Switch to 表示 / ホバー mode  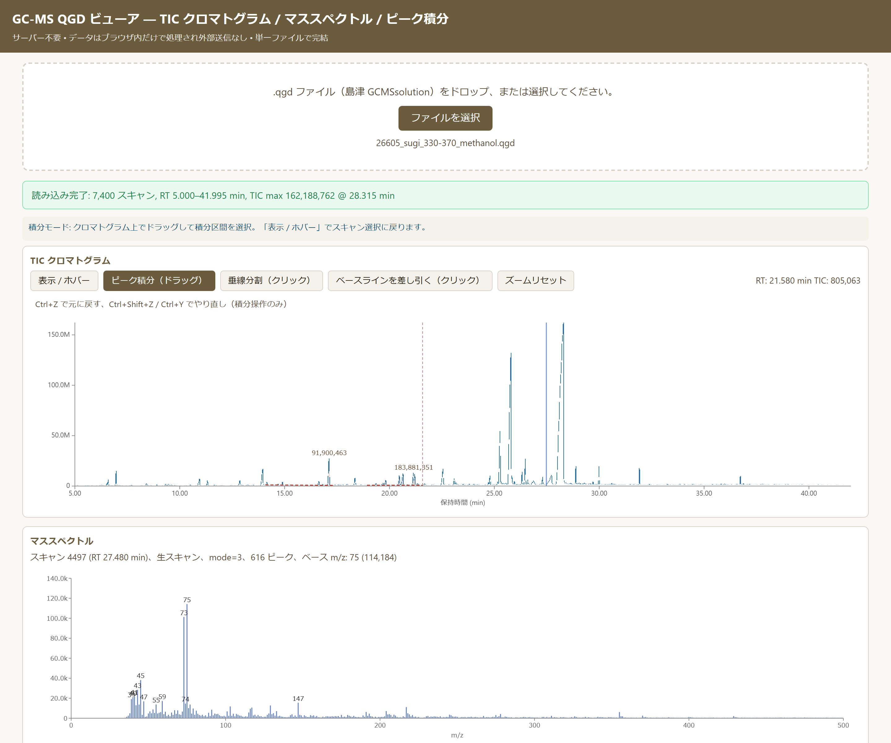pos(64,281)
